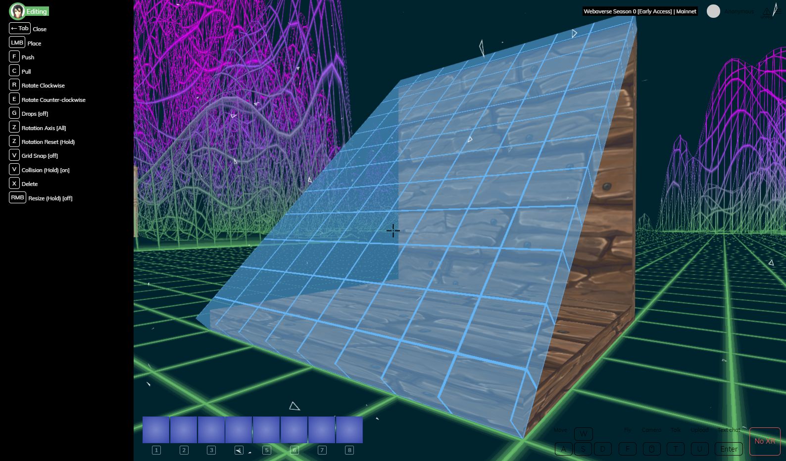Click the Anonymous user avatar circle
This screenshot has width=786, height=461.
(713, 11)
